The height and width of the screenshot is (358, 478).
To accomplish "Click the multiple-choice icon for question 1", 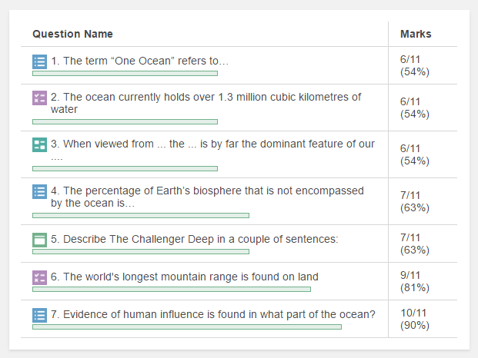I will click(39, 61).
